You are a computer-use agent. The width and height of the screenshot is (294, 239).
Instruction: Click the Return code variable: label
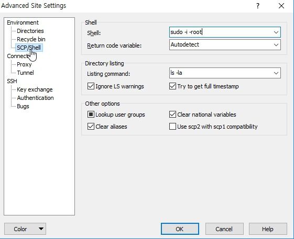click(x=114, y=45)
